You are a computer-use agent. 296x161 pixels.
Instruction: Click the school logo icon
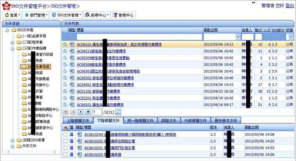point(6,6)
